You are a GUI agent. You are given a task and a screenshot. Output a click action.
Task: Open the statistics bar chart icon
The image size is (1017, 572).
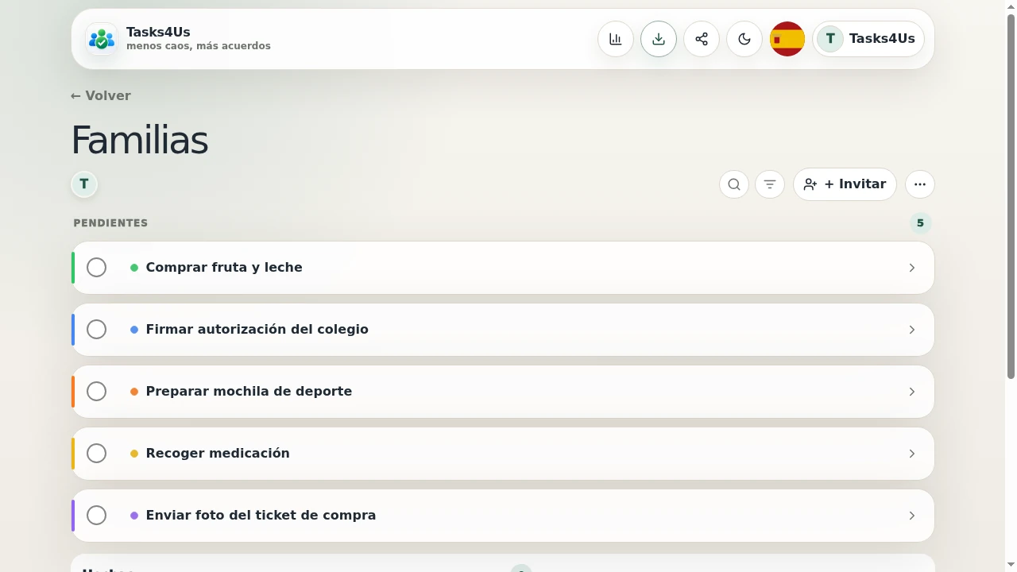[616, 39]
